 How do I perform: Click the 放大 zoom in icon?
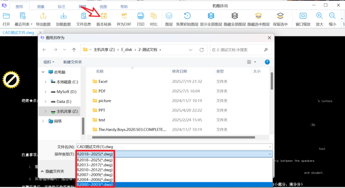[x=319, y=16]
